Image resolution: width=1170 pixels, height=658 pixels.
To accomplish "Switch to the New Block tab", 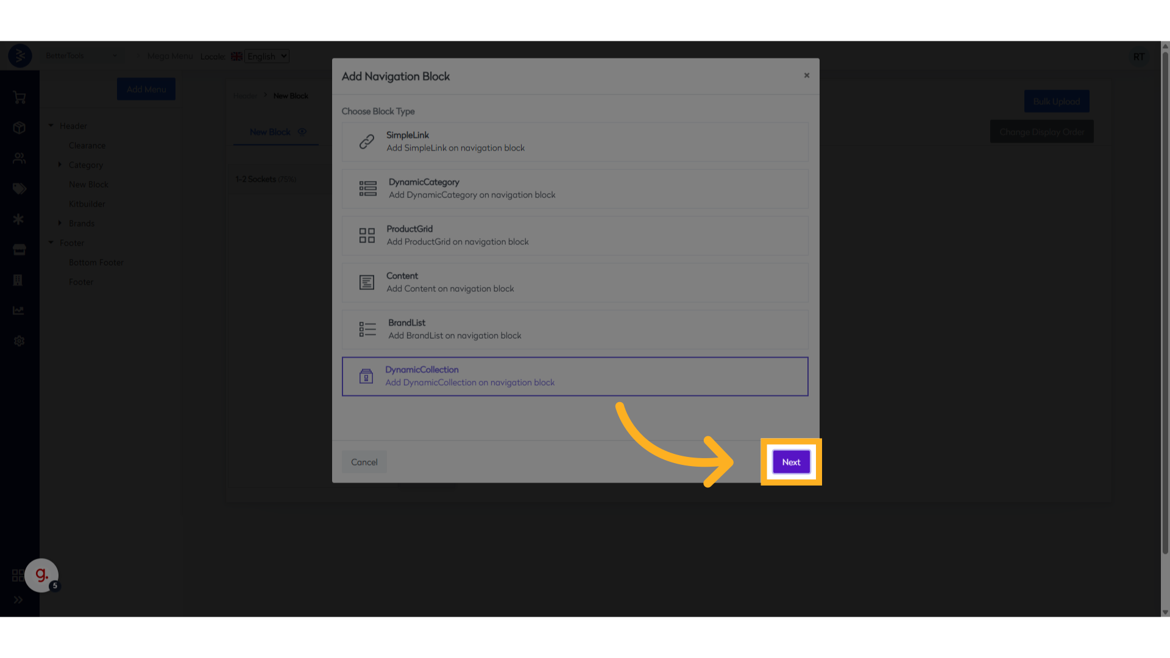I will 269,132.
